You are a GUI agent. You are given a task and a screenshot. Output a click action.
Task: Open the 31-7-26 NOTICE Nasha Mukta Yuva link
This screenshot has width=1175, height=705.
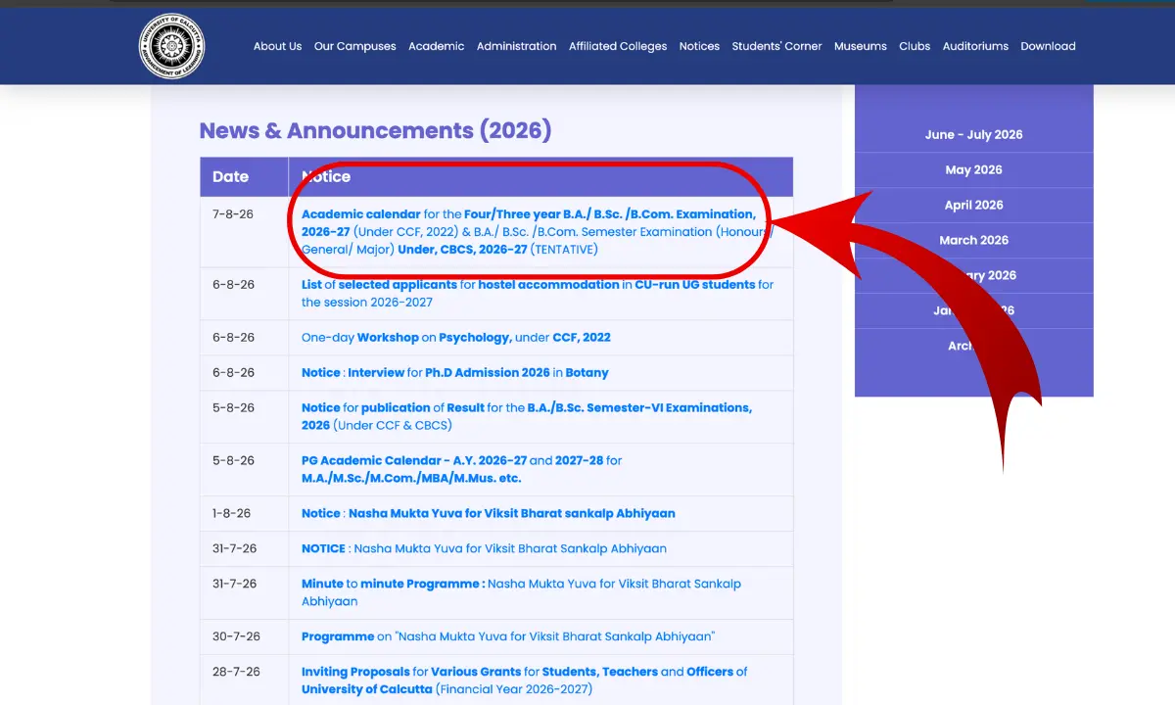pos(484,549)
